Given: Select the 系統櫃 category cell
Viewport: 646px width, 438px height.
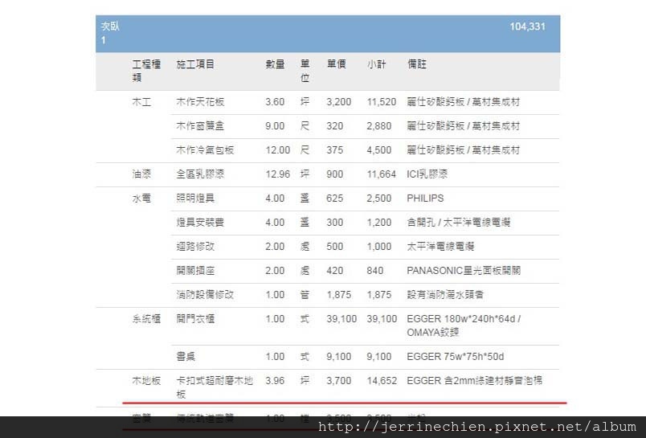Looking at the screenshot, I should (146, 318).
